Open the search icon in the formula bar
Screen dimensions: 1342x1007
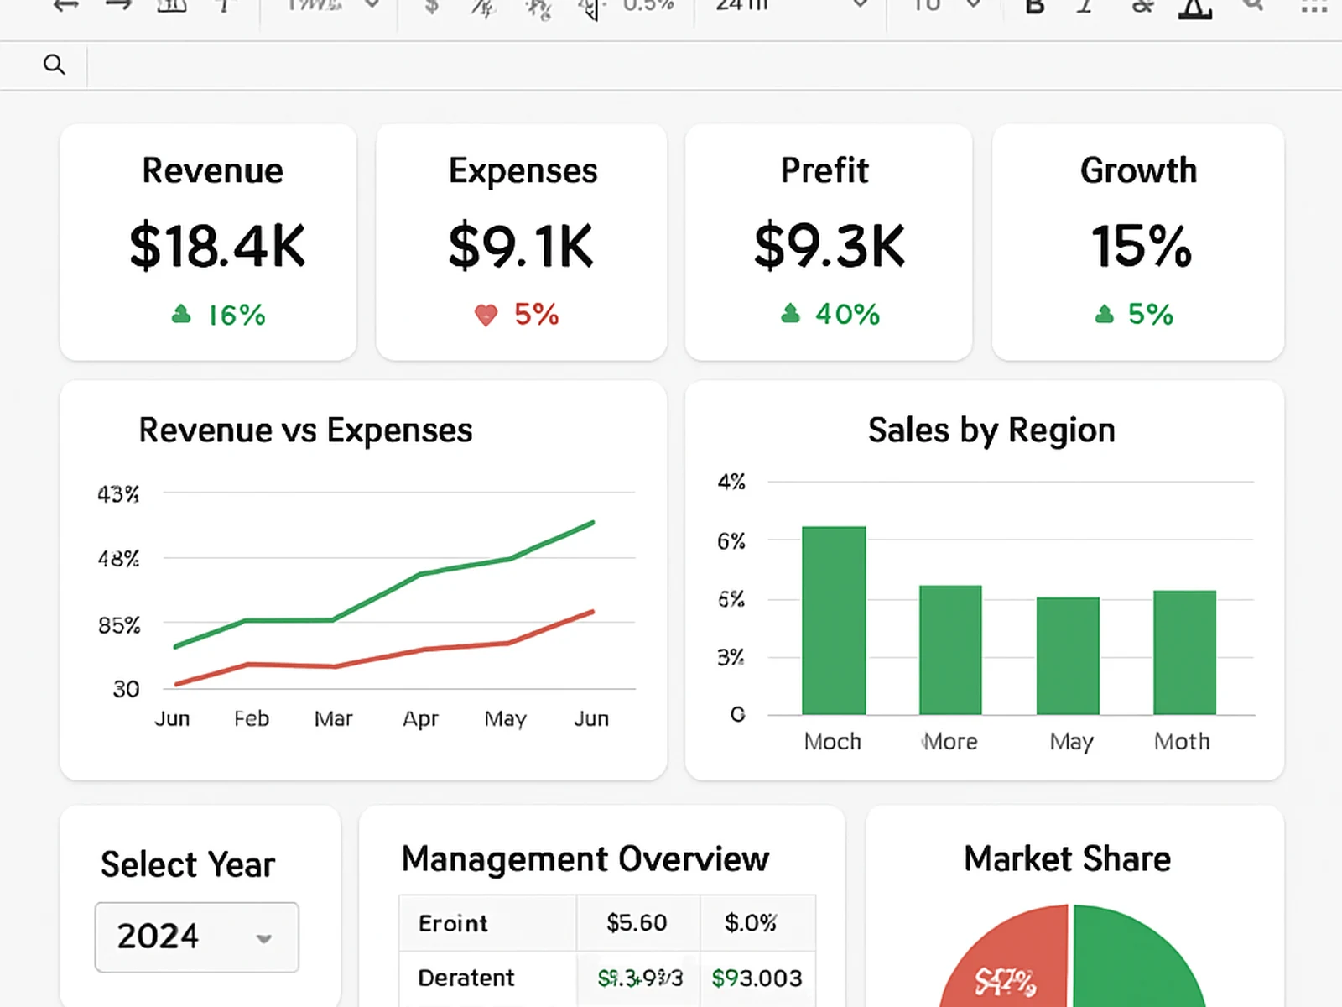[x=55, y=65]
